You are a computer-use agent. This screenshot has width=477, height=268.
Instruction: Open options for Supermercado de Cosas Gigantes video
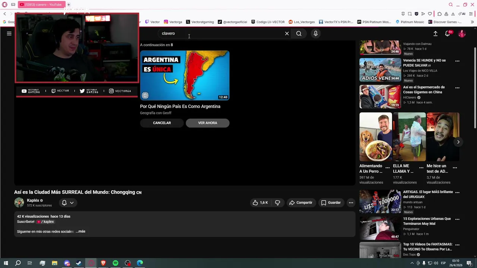click(x=457, y=88)
